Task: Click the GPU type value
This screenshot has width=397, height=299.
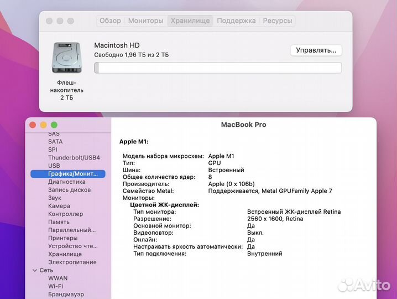Action: click(215, 163)
